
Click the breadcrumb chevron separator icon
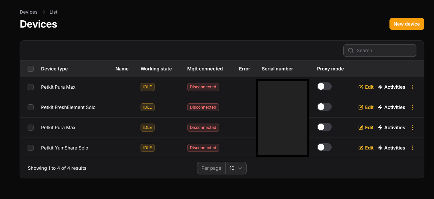point(44,12)
